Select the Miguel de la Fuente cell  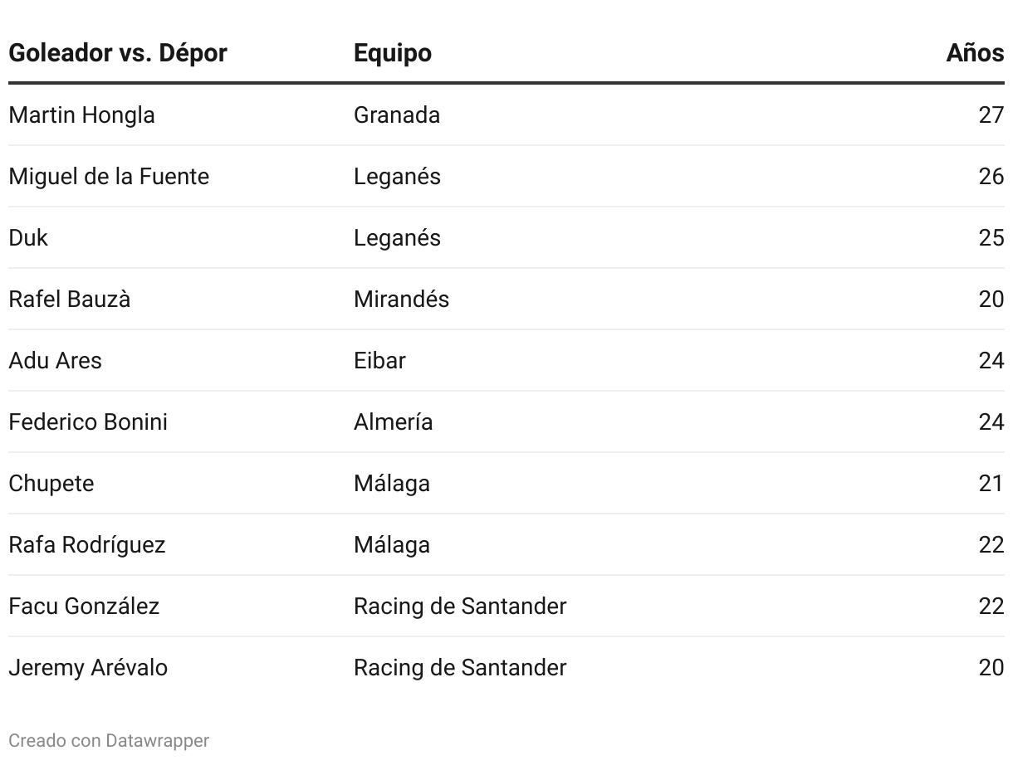pyautogui.click(x=109, y=176)
